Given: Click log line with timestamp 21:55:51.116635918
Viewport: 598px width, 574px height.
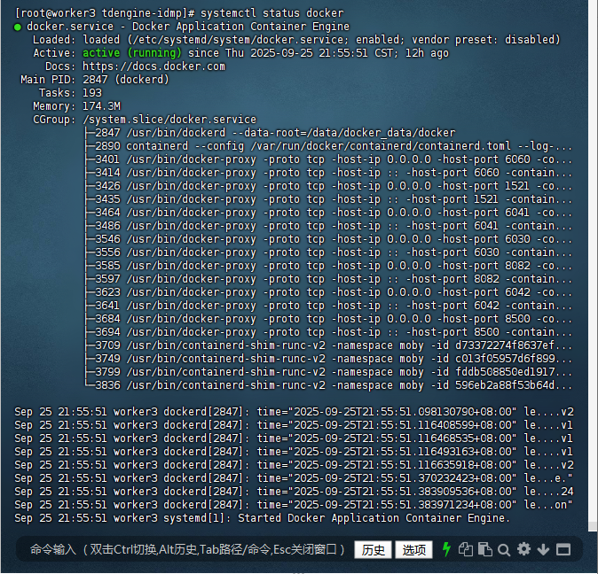Looking at the screenshot, I should [294, 465].
